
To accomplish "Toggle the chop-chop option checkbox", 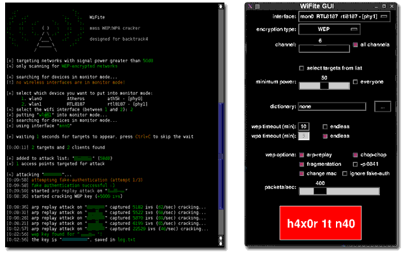I will tap(355, 155).
